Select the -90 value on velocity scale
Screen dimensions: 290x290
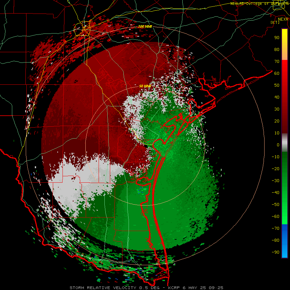275,252
